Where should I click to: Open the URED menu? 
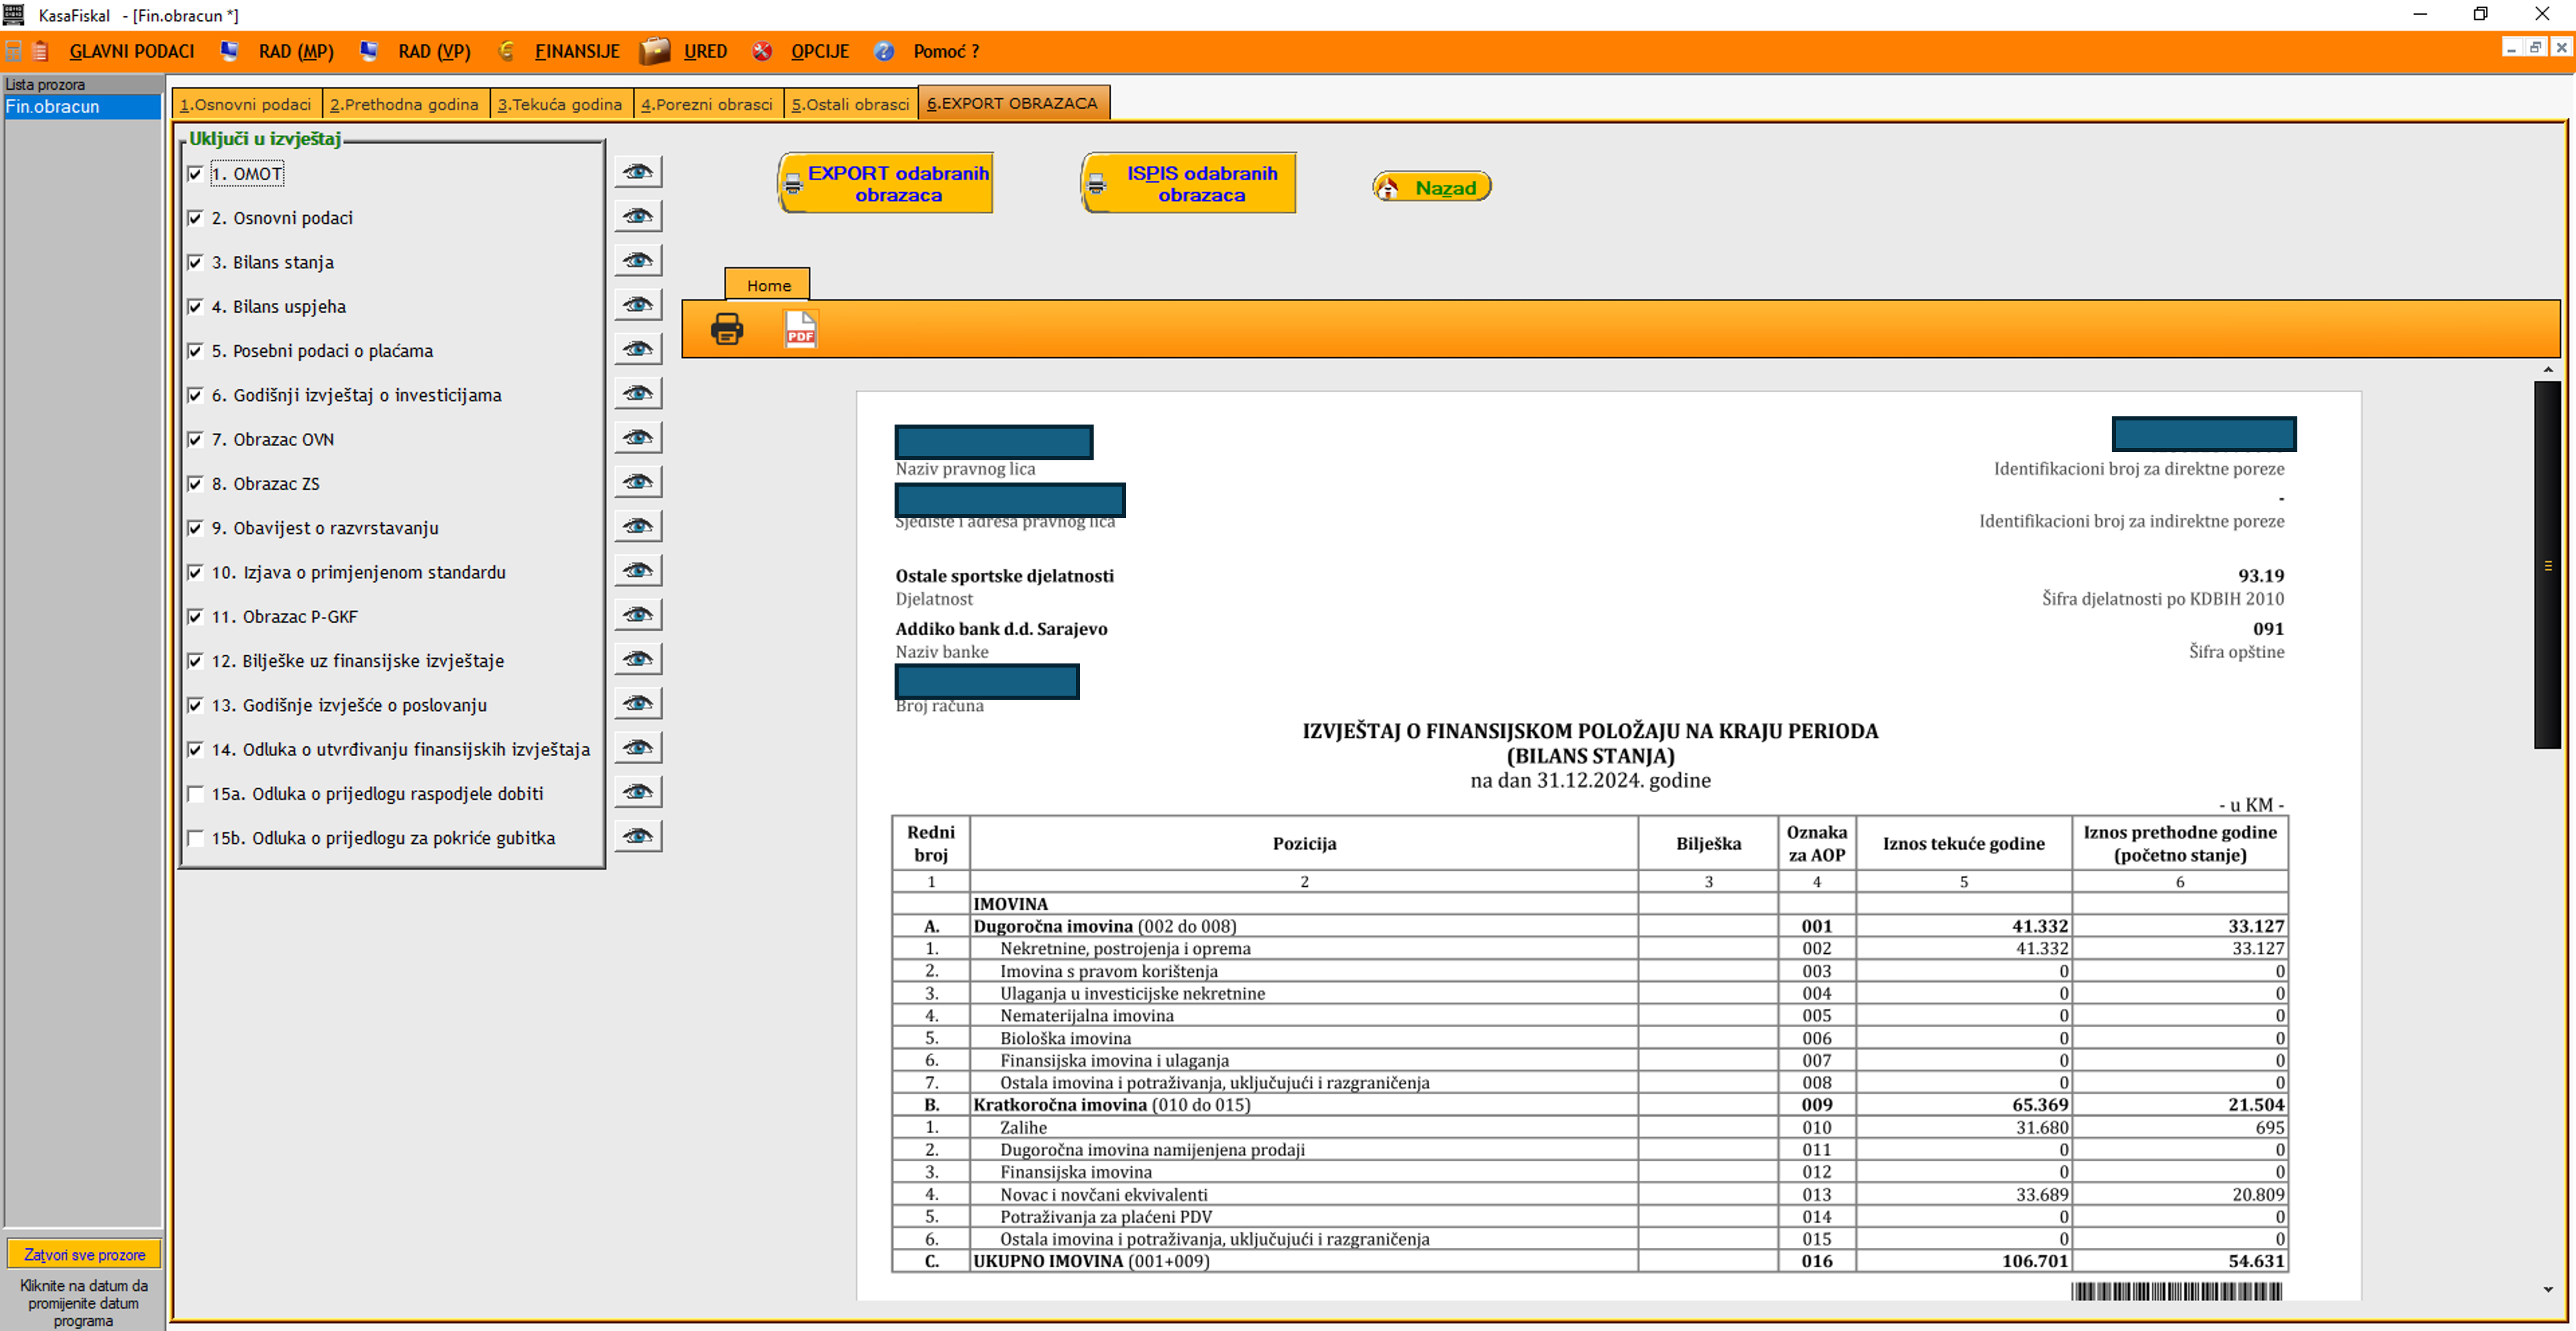click(x=705, y=51)
